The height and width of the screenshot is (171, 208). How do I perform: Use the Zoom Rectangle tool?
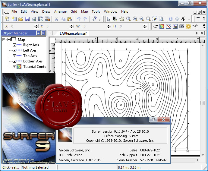tap(148, 19)
